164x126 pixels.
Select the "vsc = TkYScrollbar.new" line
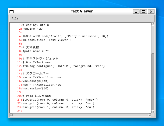42,77
